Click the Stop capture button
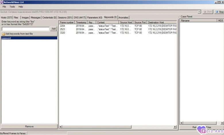Viewport: 224px width, 135px height. pyautogui.click(x=219, y=12)
